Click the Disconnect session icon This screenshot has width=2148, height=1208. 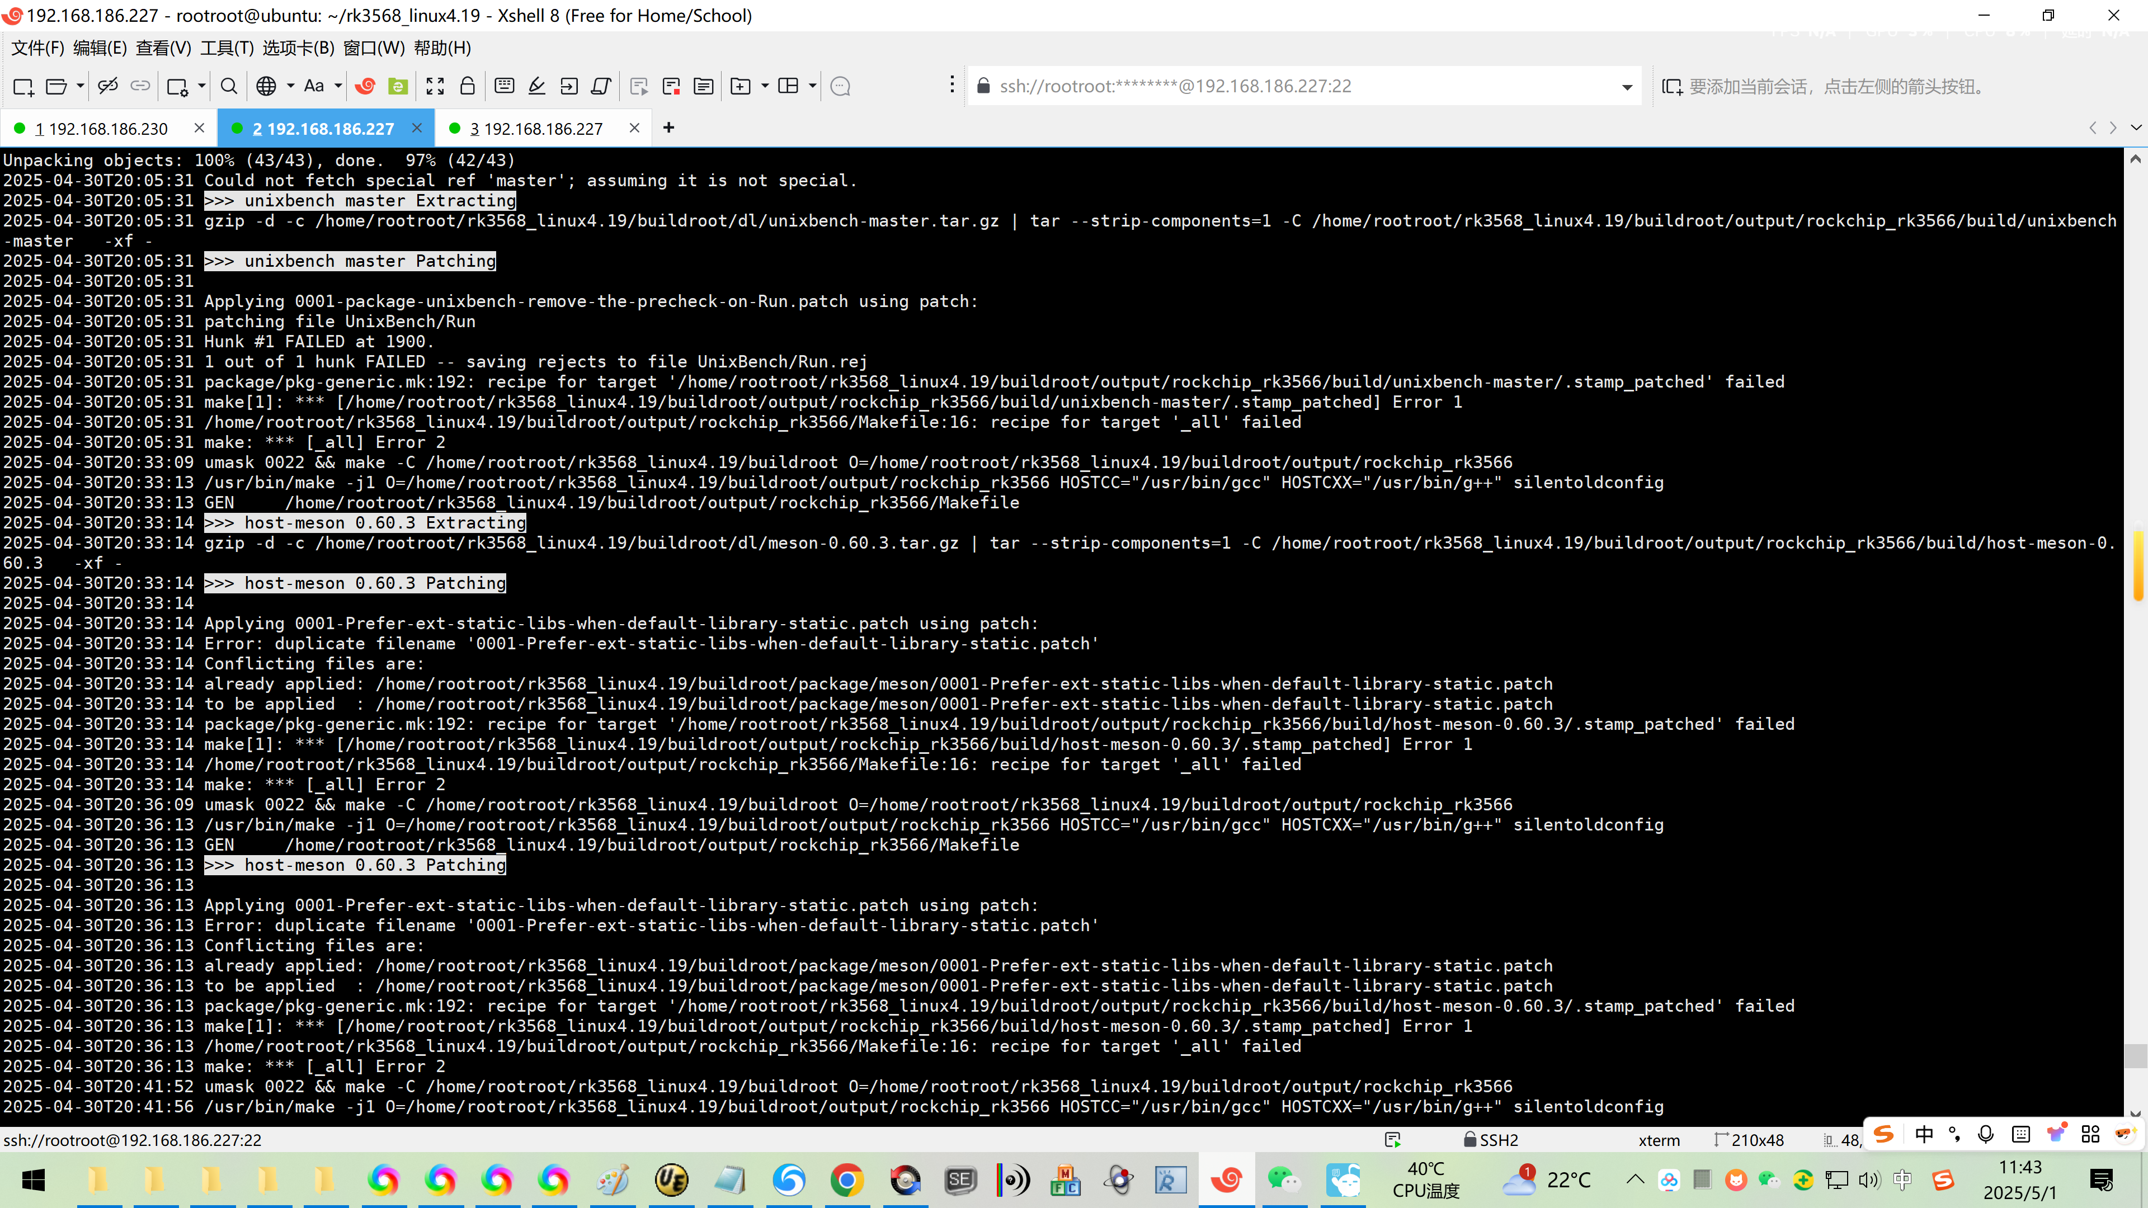107,87
